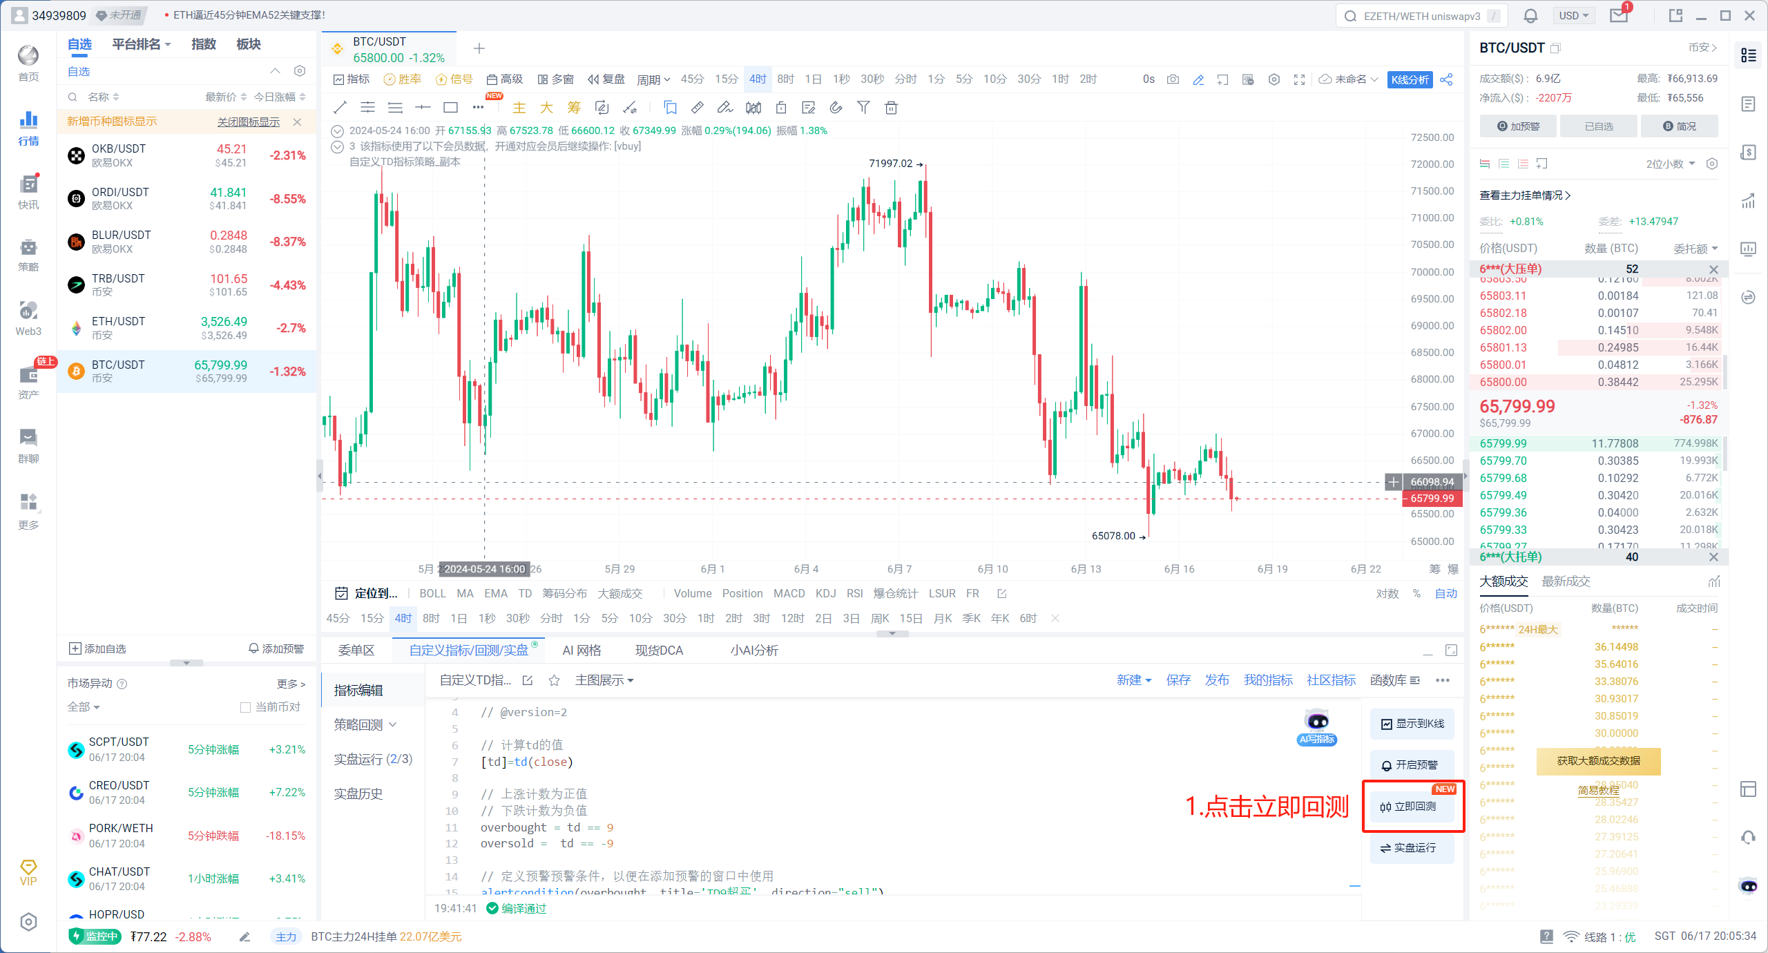
Task: Toggle the Volume indicator
Action: 692,593
